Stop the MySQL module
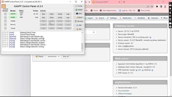Image resolution: width=172 pixels, height=97 pixels. click(44, 18)
